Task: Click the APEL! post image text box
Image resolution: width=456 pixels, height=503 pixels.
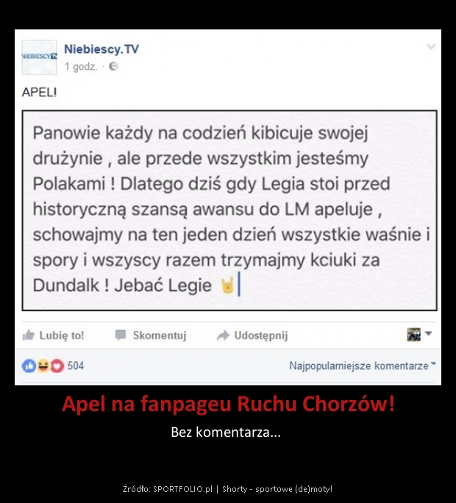Action: pyautogui.click(x=229, y=210)
